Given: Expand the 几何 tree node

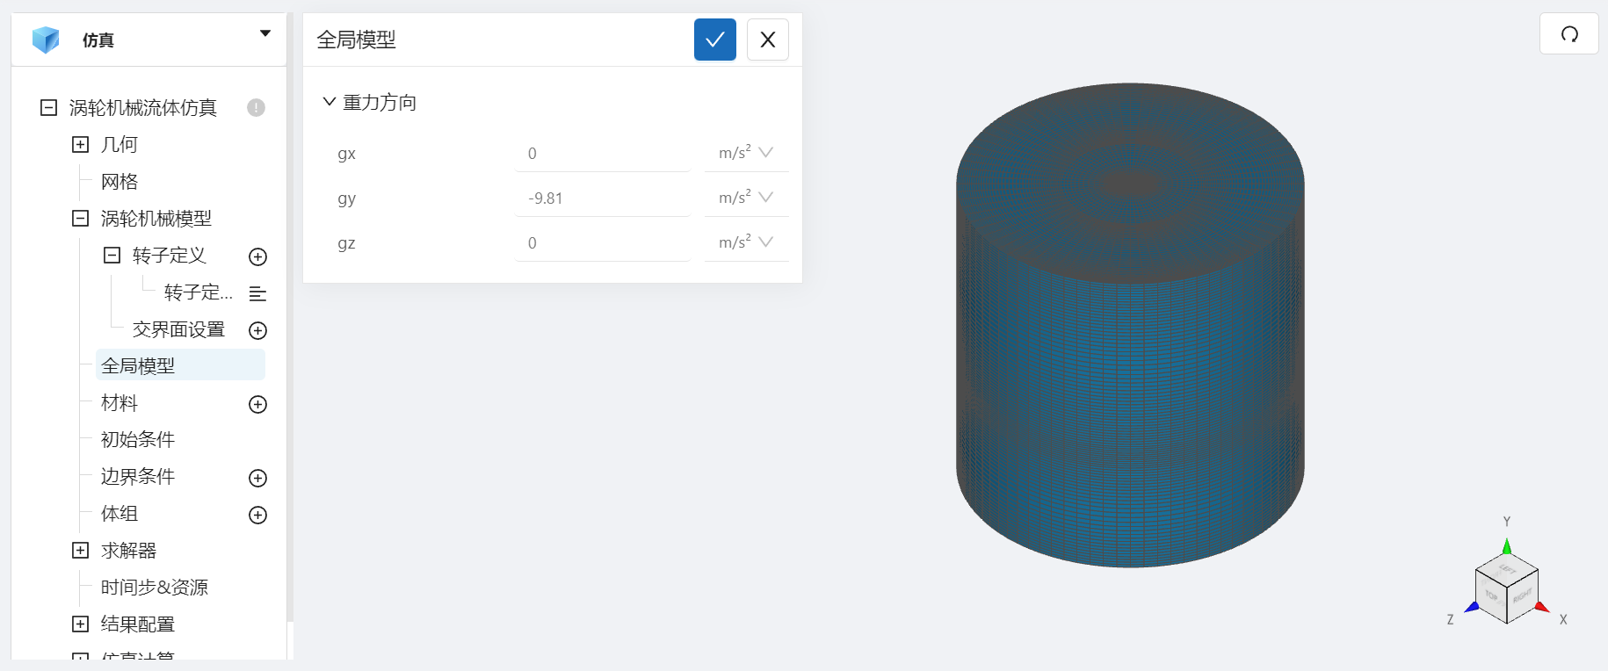Looking at the screenshot, I should (80, 145).
